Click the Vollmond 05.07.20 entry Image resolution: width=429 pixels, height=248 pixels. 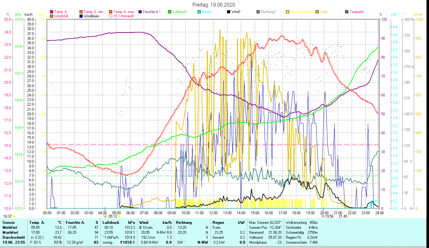[265, 237]
